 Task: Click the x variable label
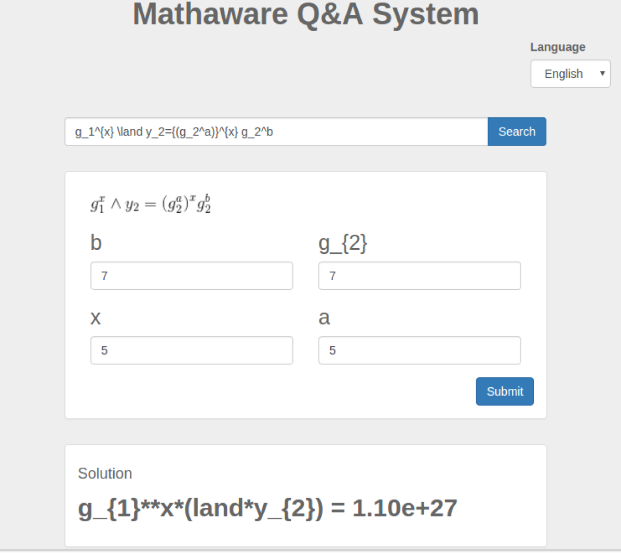pos(96,317)
